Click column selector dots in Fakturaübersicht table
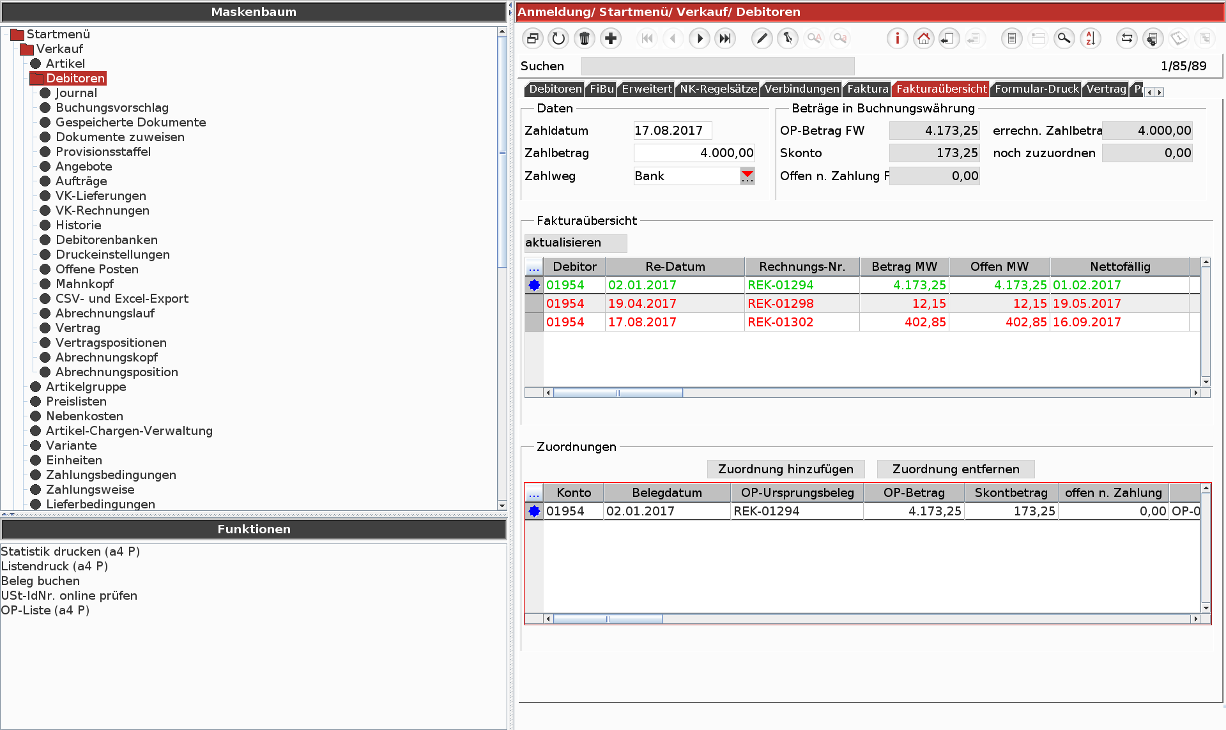This screenshot has width=1226, height=730. click(x=533, y=267)
